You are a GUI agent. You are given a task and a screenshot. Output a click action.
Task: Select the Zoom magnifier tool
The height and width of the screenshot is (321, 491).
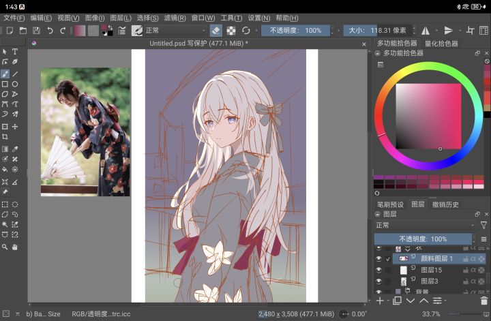point(5,247)
